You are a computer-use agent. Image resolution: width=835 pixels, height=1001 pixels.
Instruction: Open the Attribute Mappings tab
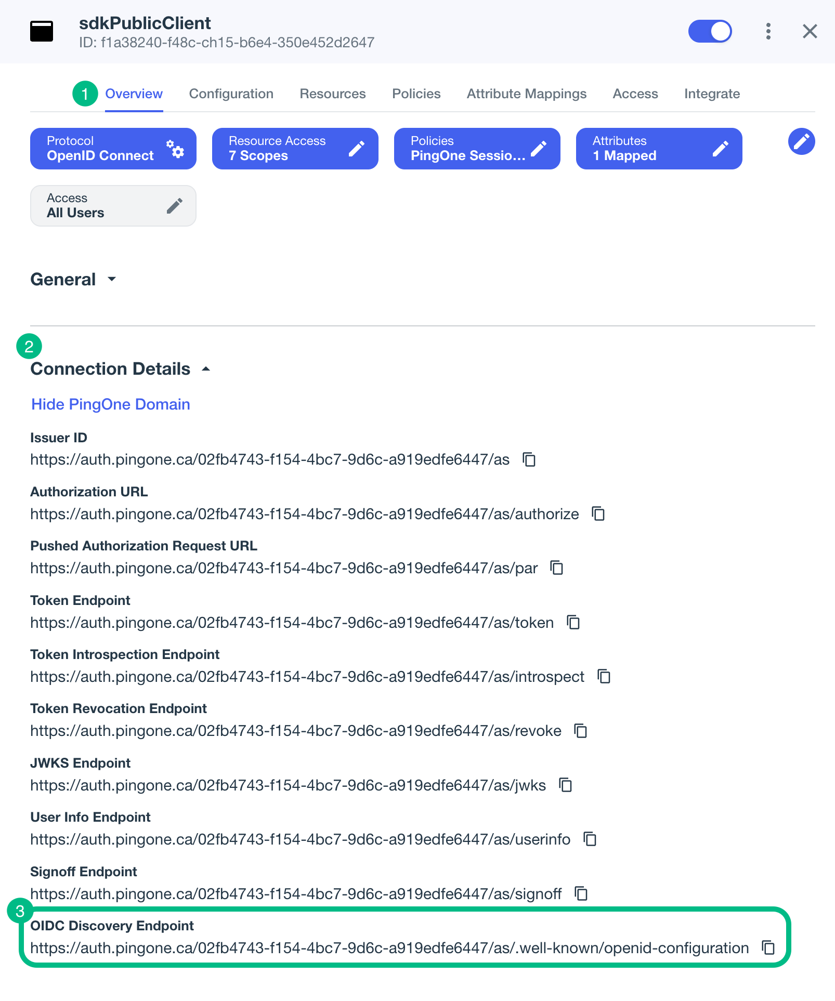point(526,94)
